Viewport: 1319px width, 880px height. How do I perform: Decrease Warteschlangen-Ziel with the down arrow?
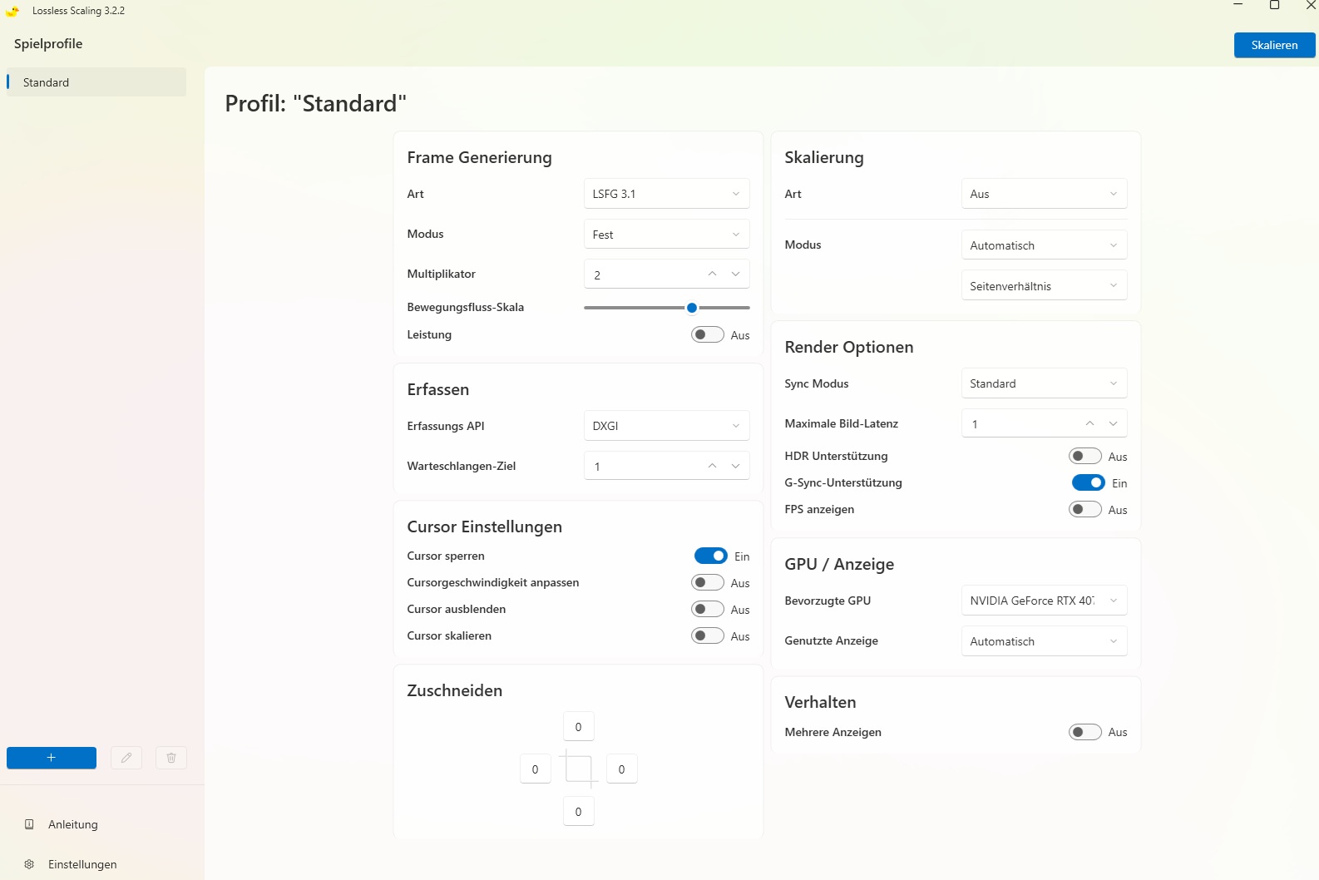pos(736,466)
